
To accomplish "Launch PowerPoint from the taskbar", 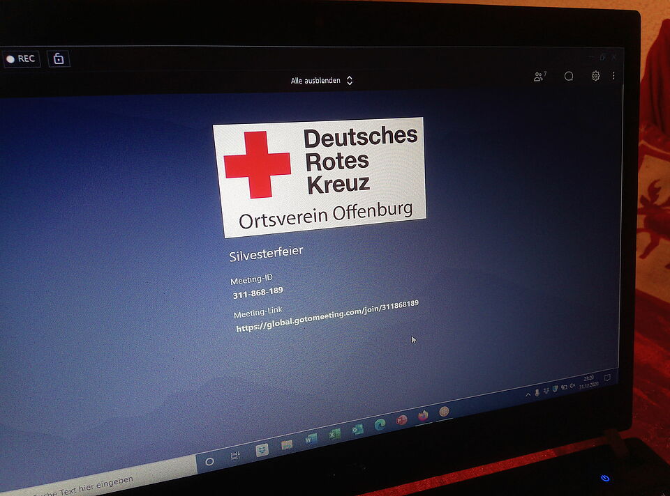I will pyautogui.click(x=402, y=420).
